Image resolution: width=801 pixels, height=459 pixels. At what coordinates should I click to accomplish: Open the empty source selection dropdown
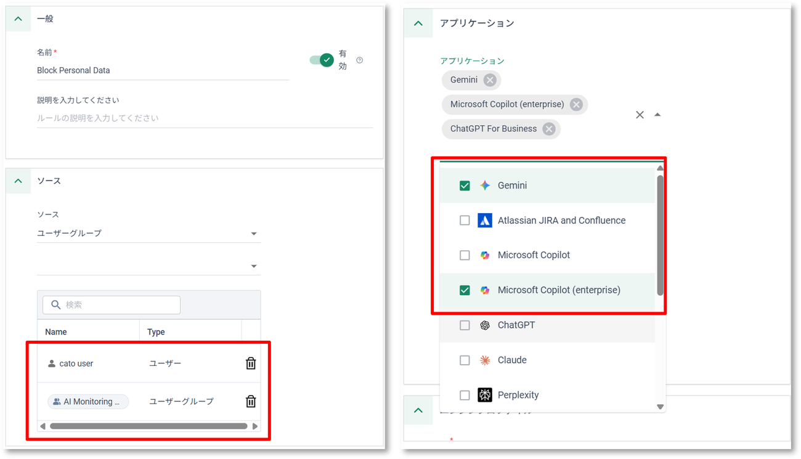point(148,266)
